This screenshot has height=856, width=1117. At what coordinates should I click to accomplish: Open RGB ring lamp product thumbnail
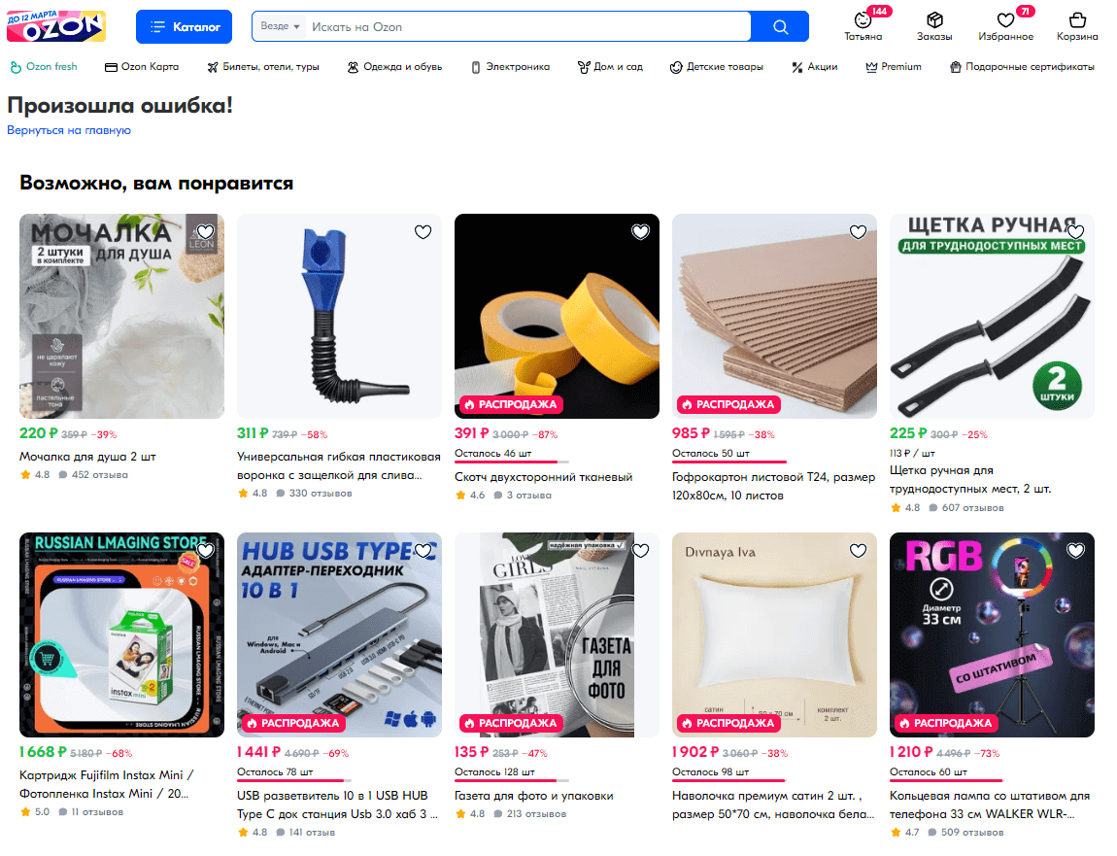[992, 634]
